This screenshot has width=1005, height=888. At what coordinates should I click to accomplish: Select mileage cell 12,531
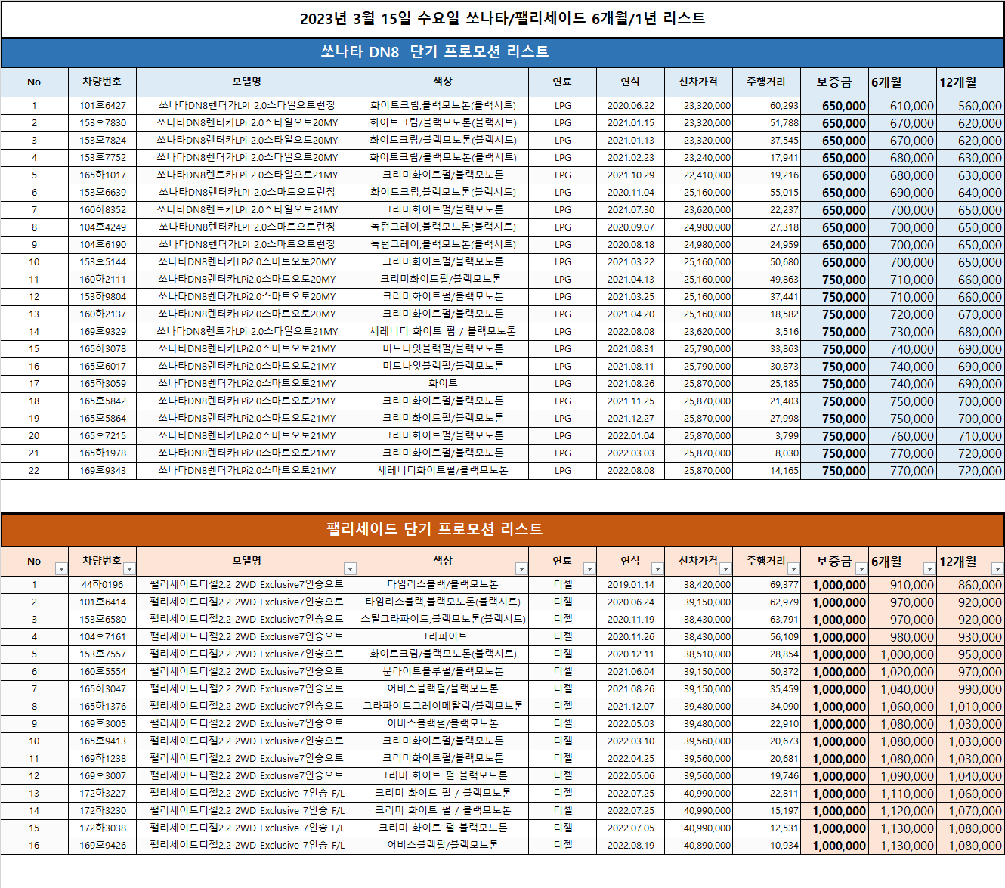766,828
